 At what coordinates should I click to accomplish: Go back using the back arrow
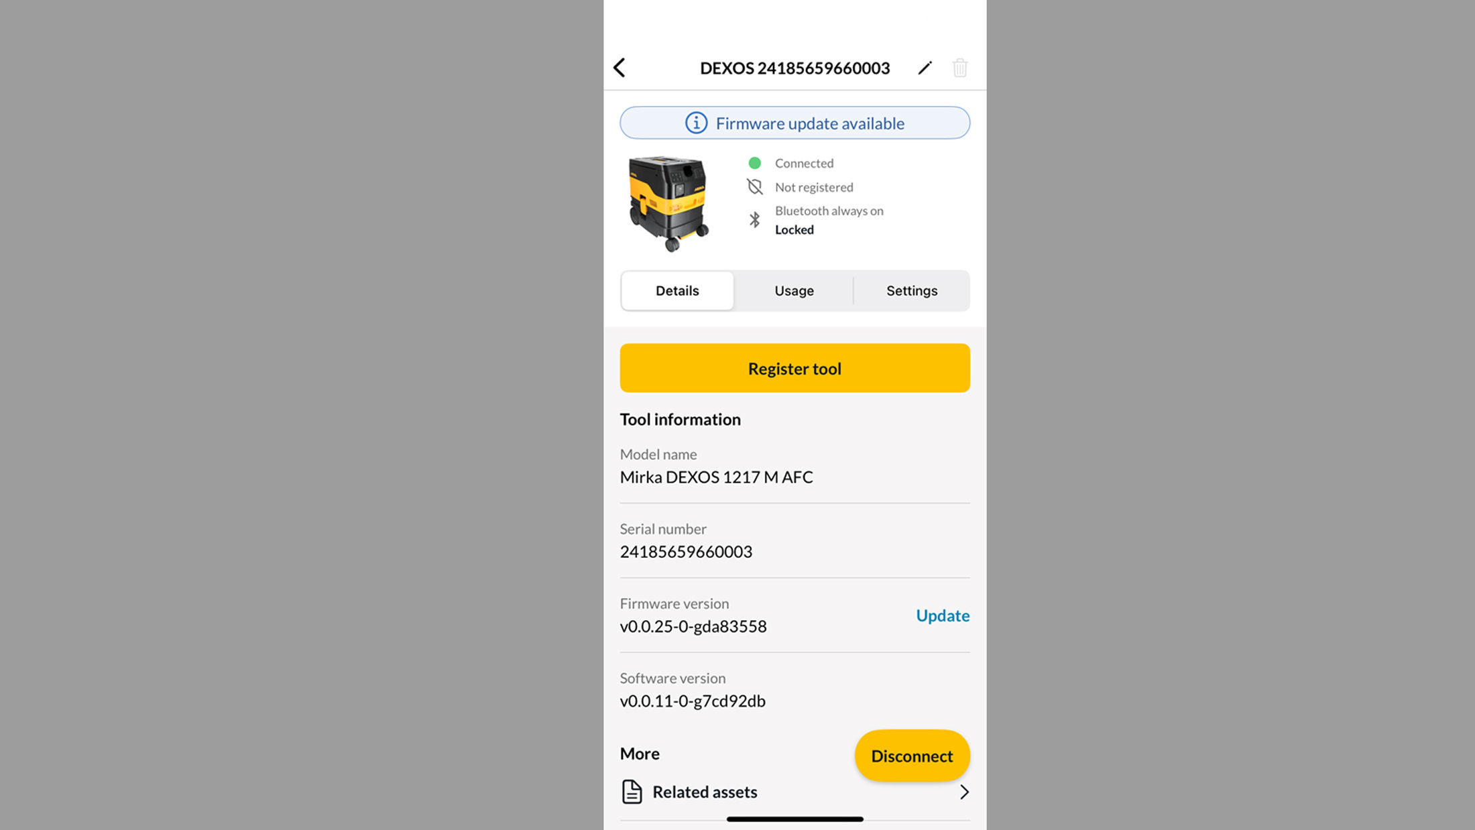pos(619,68)
